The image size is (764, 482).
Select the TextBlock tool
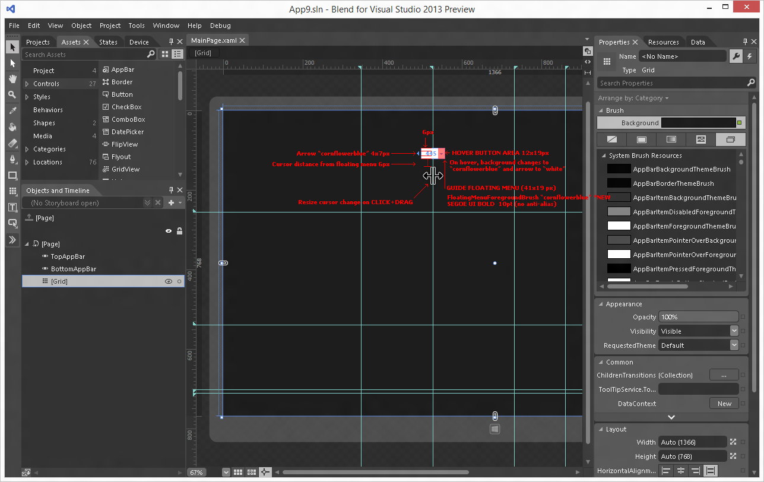(12, 207)
